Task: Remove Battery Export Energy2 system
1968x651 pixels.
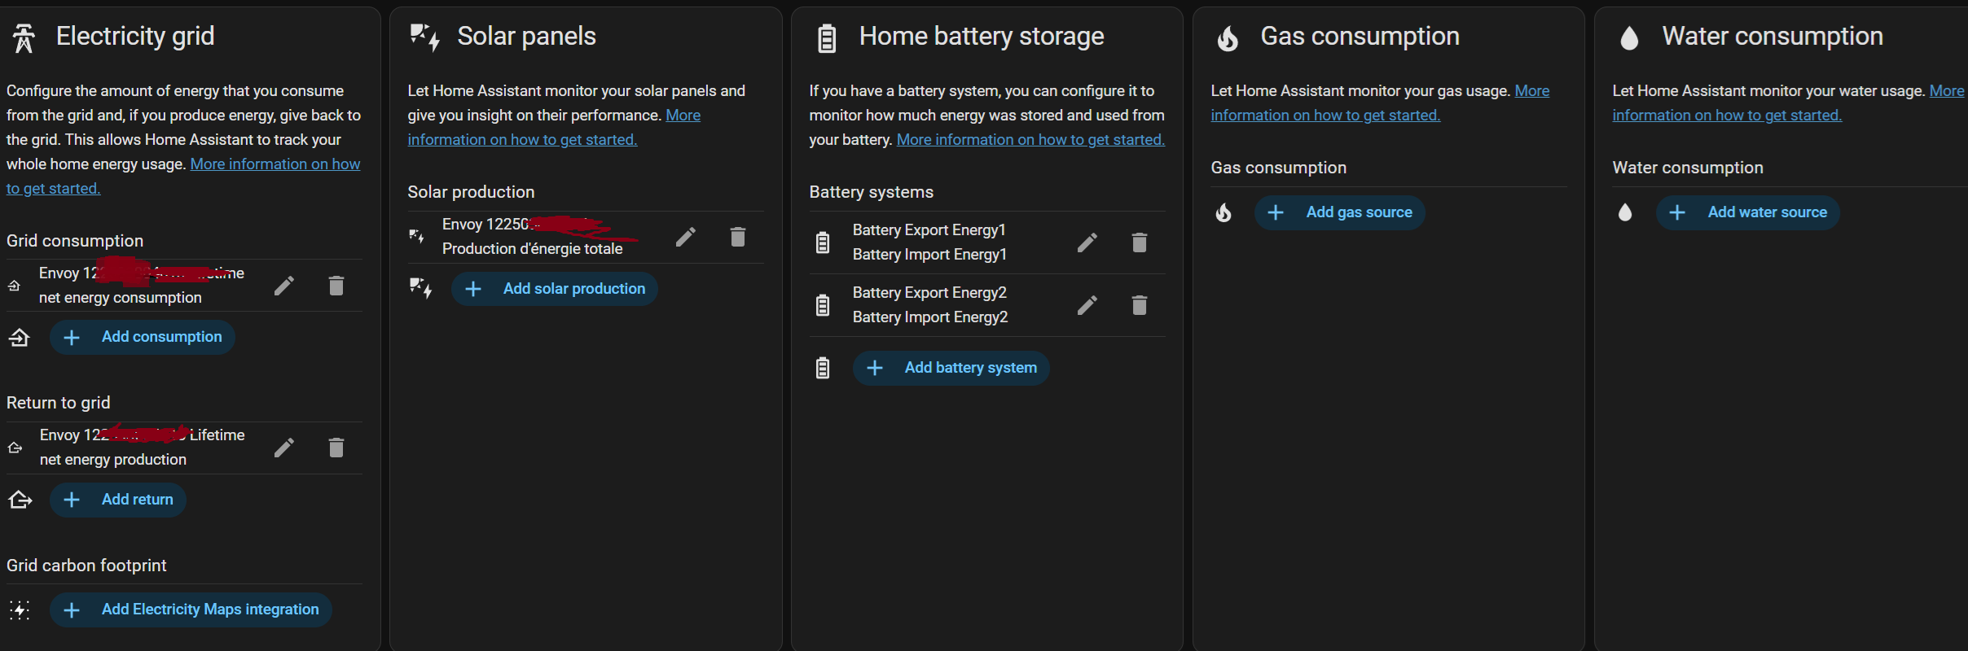Action: [x=1140, y=305]
